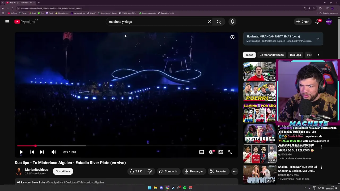This screenshot has width=340, height=191.
Task: Open Shakira Hips Don't Lie title link
Action: (x=297, y=169)
